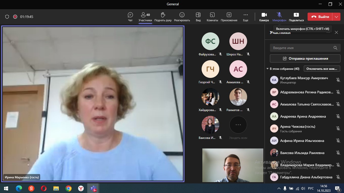This screenshot has height=193, width=344.
Task: Collapse the 'В этом собрании (40)' section
Action: coord(267,69)
